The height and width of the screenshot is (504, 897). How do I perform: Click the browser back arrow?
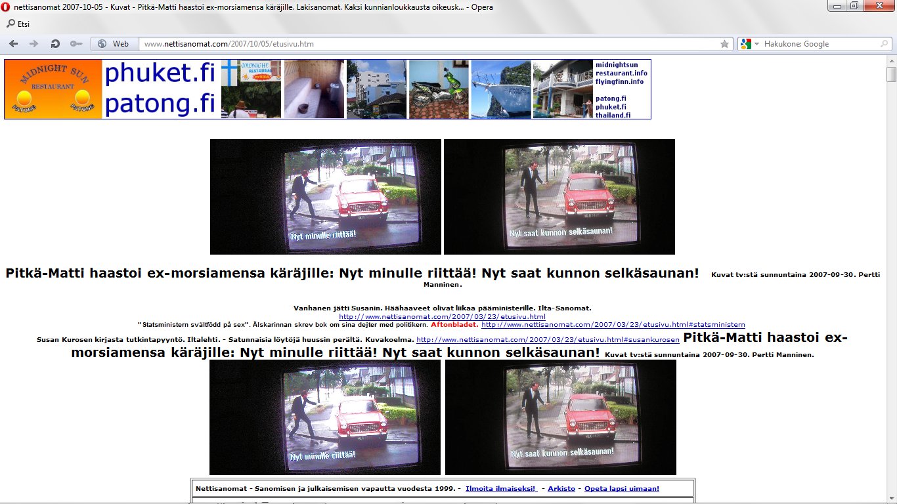(14, 44)
